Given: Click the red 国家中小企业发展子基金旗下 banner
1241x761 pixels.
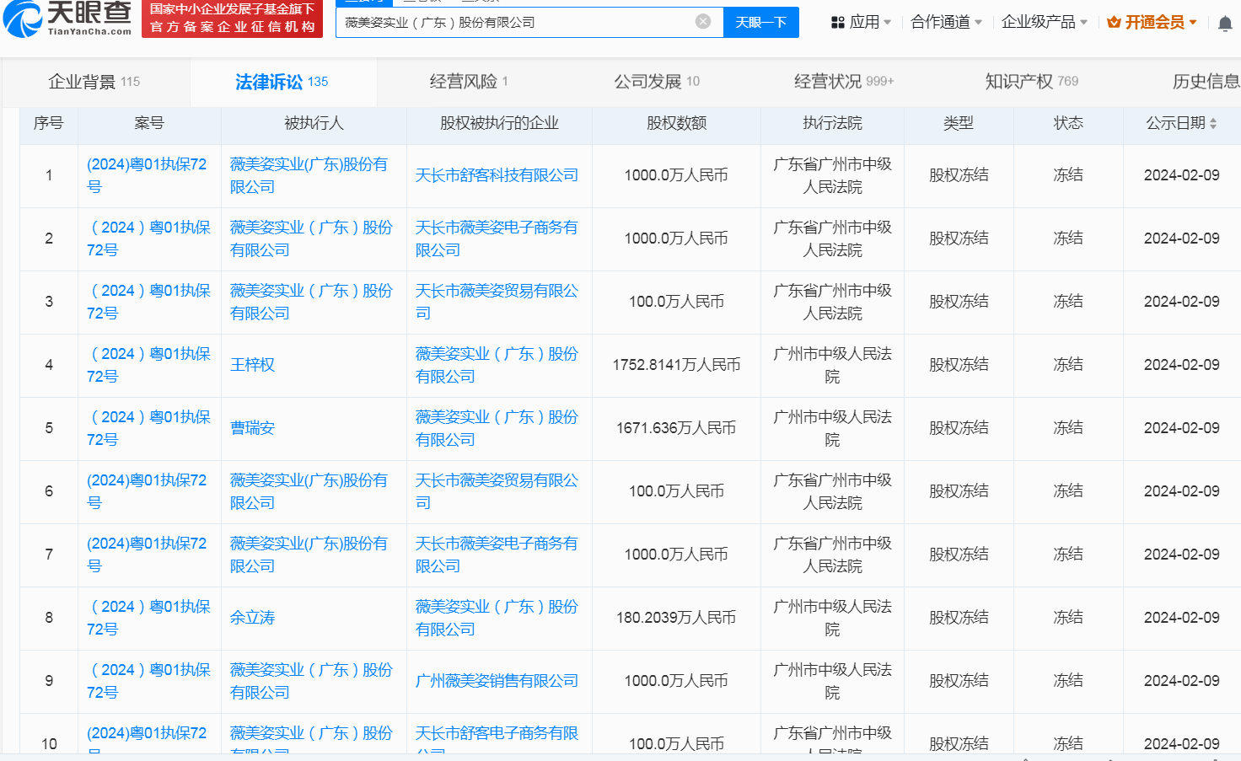Looking at the screenshot, I should [x=232, y=19].
